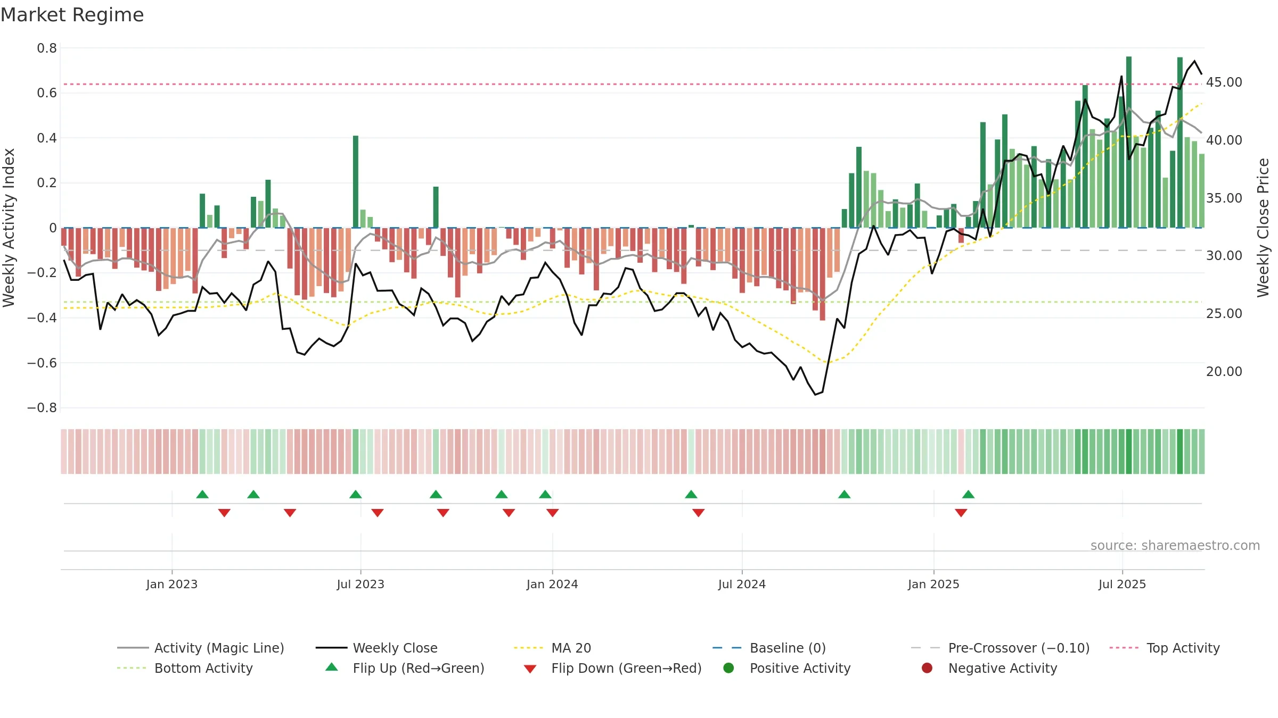The width and height of the screenshot is (1278, 718).
Task: Click the Jul 2025 x-axis label
Action: click(1122, 584)
